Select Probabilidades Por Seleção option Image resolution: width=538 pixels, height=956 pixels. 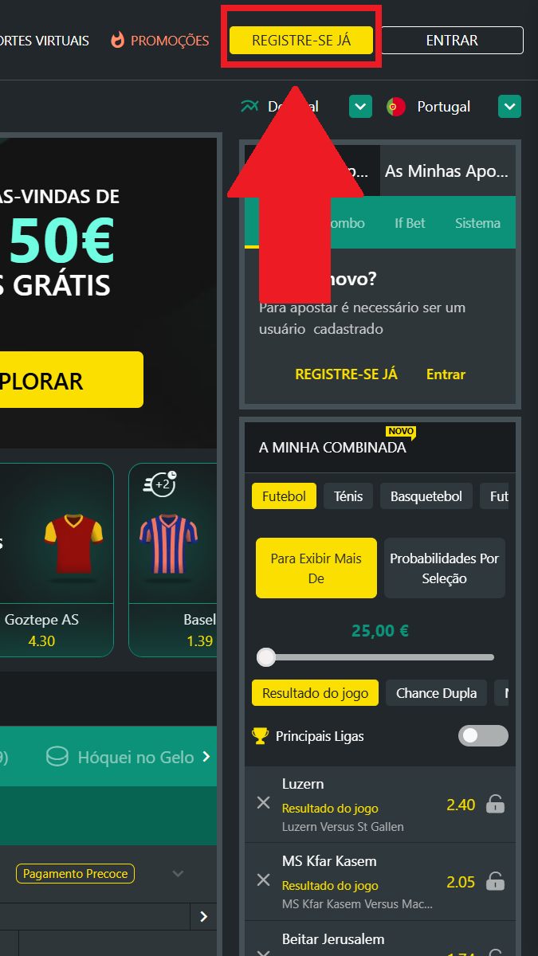(445, 568)
